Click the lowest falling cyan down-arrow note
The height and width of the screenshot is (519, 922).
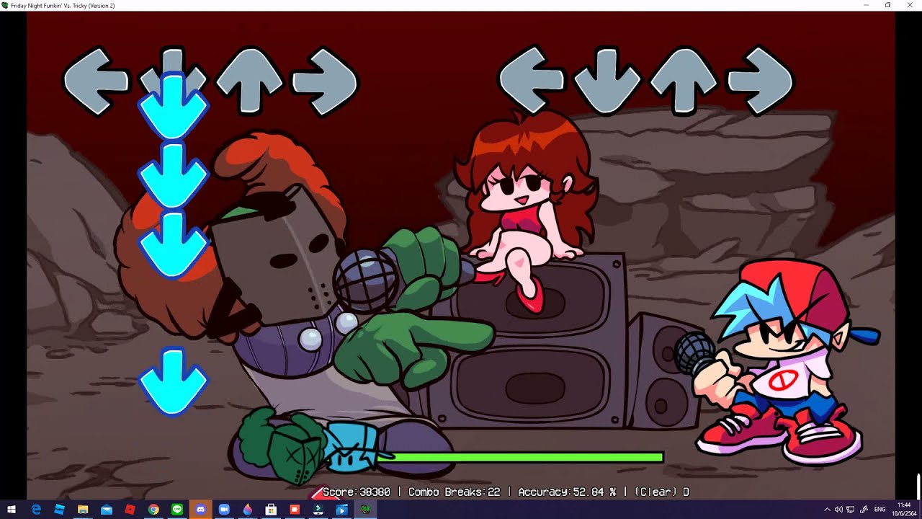(x=174, y=382)
